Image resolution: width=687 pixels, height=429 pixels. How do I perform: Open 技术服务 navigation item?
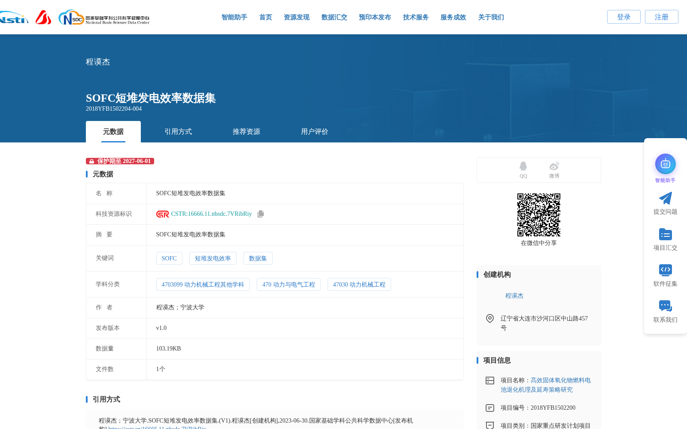tap(416, 17)
